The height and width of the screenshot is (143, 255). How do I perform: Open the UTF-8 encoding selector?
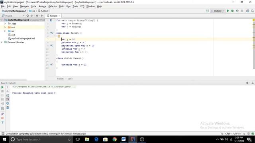click(x=237, y=133)
